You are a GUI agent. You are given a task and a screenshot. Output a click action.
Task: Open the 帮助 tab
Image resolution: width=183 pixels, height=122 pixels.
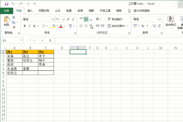pyautogui.click(x=119, y=11)
